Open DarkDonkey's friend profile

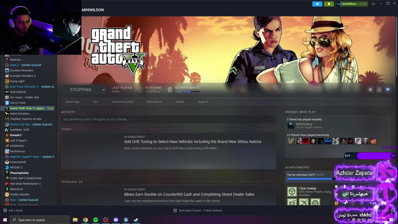[304, 124]
